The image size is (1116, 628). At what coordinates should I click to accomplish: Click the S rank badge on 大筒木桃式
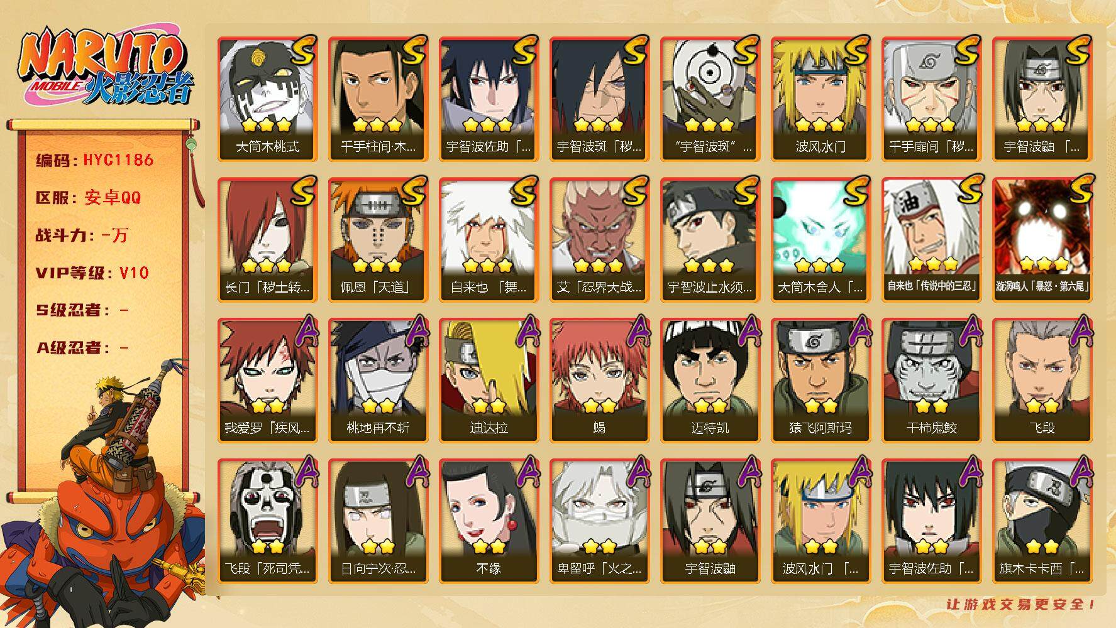(302, 50)
